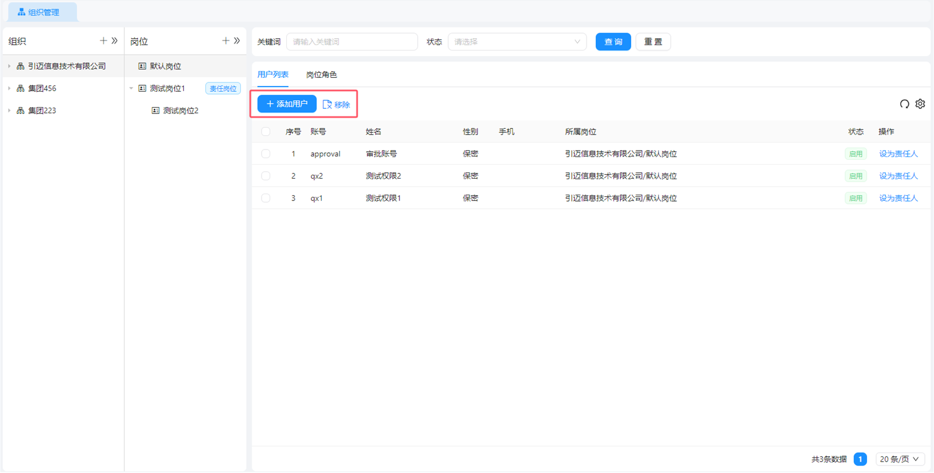Collapse the 组织 panel with double-chevron icon

114,41
